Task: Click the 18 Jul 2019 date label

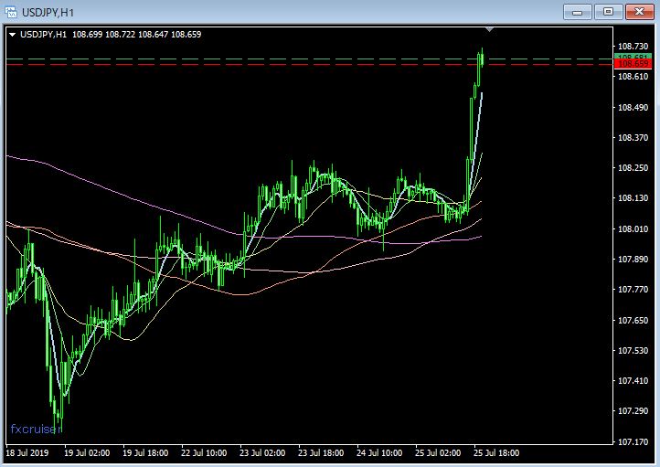Action: click(x=27, y=453)
